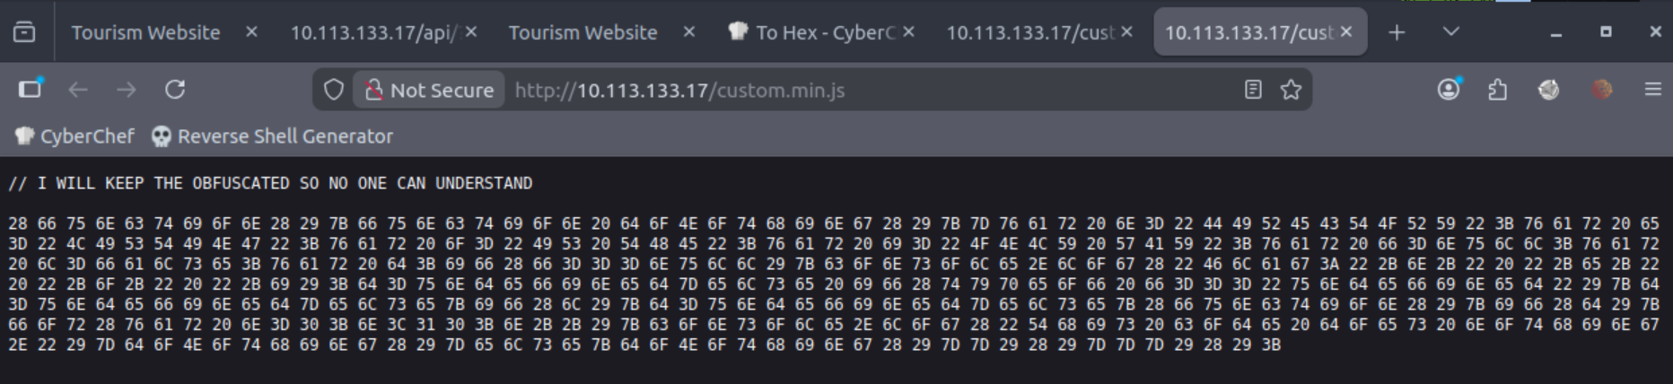Toggle reader view in address bar
Image resolution: width=1673 pixels, height=384 pixels.
pos(1253,90)
